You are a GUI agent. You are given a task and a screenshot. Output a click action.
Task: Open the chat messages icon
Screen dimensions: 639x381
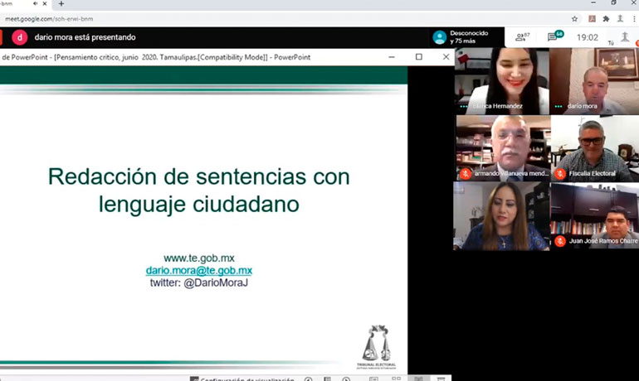(554, 37)
